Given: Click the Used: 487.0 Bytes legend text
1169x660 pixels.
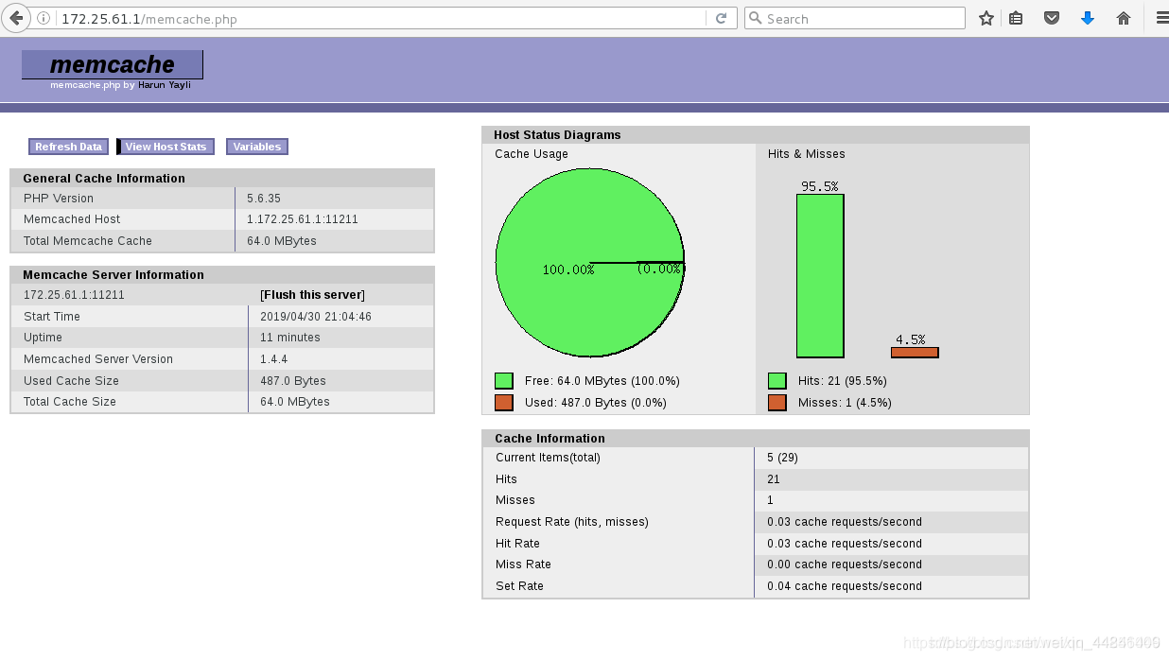Looking at the screenshot, I should pos(596,403).
